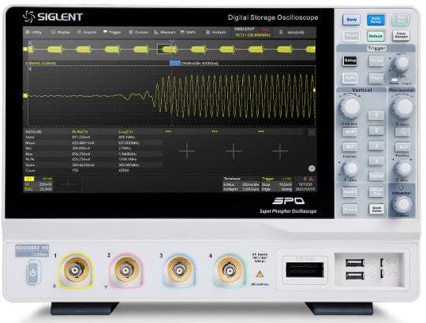
Task: Push the Vertical scale knob
Action: click(350, 106)
